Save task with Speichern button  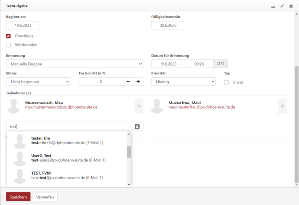click(x=18, y=197)
